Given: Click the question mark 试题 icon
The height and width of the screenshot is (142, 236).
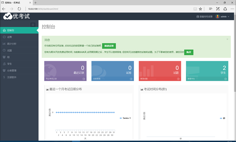Looking at the screenshot, I should pyautogui.click(x=4, y=50).
